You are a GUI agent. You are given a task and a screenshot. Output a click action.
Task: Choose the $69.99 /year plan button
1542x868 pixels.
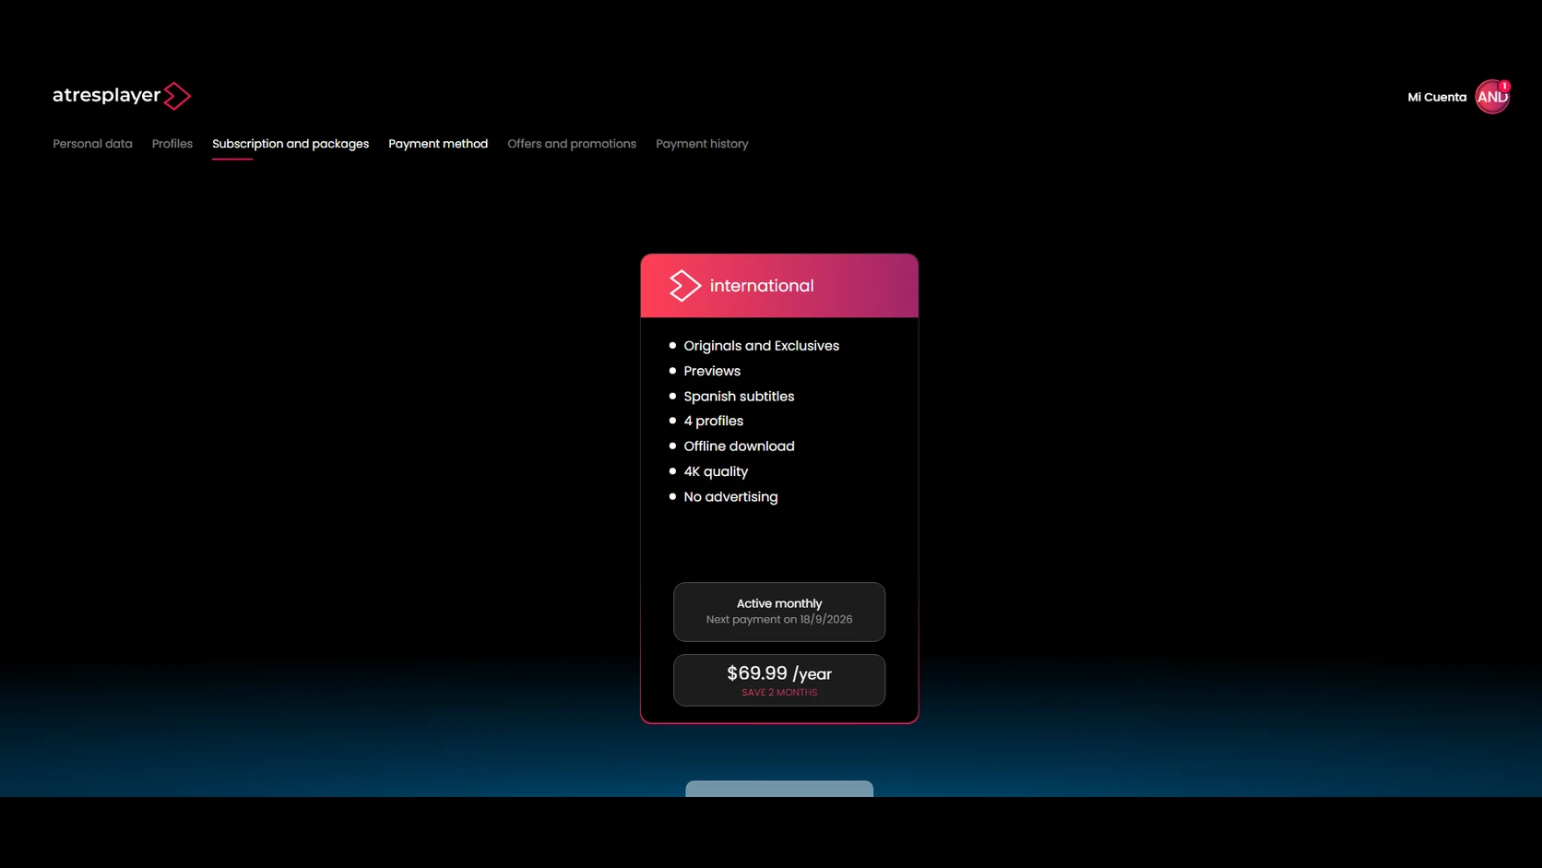pyautogui.click(x=779, y=680)
